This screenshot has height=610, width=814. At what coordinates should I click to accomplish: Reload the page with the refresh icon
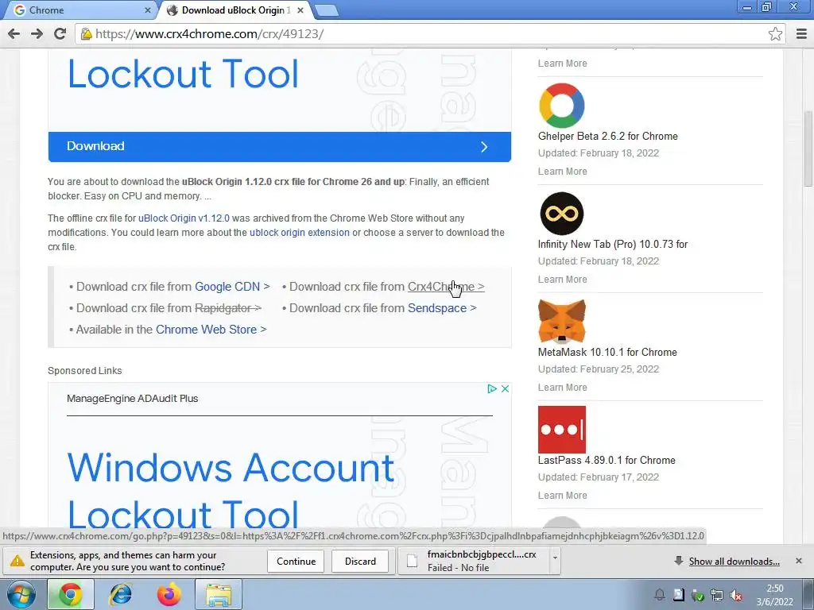point(60,33)
